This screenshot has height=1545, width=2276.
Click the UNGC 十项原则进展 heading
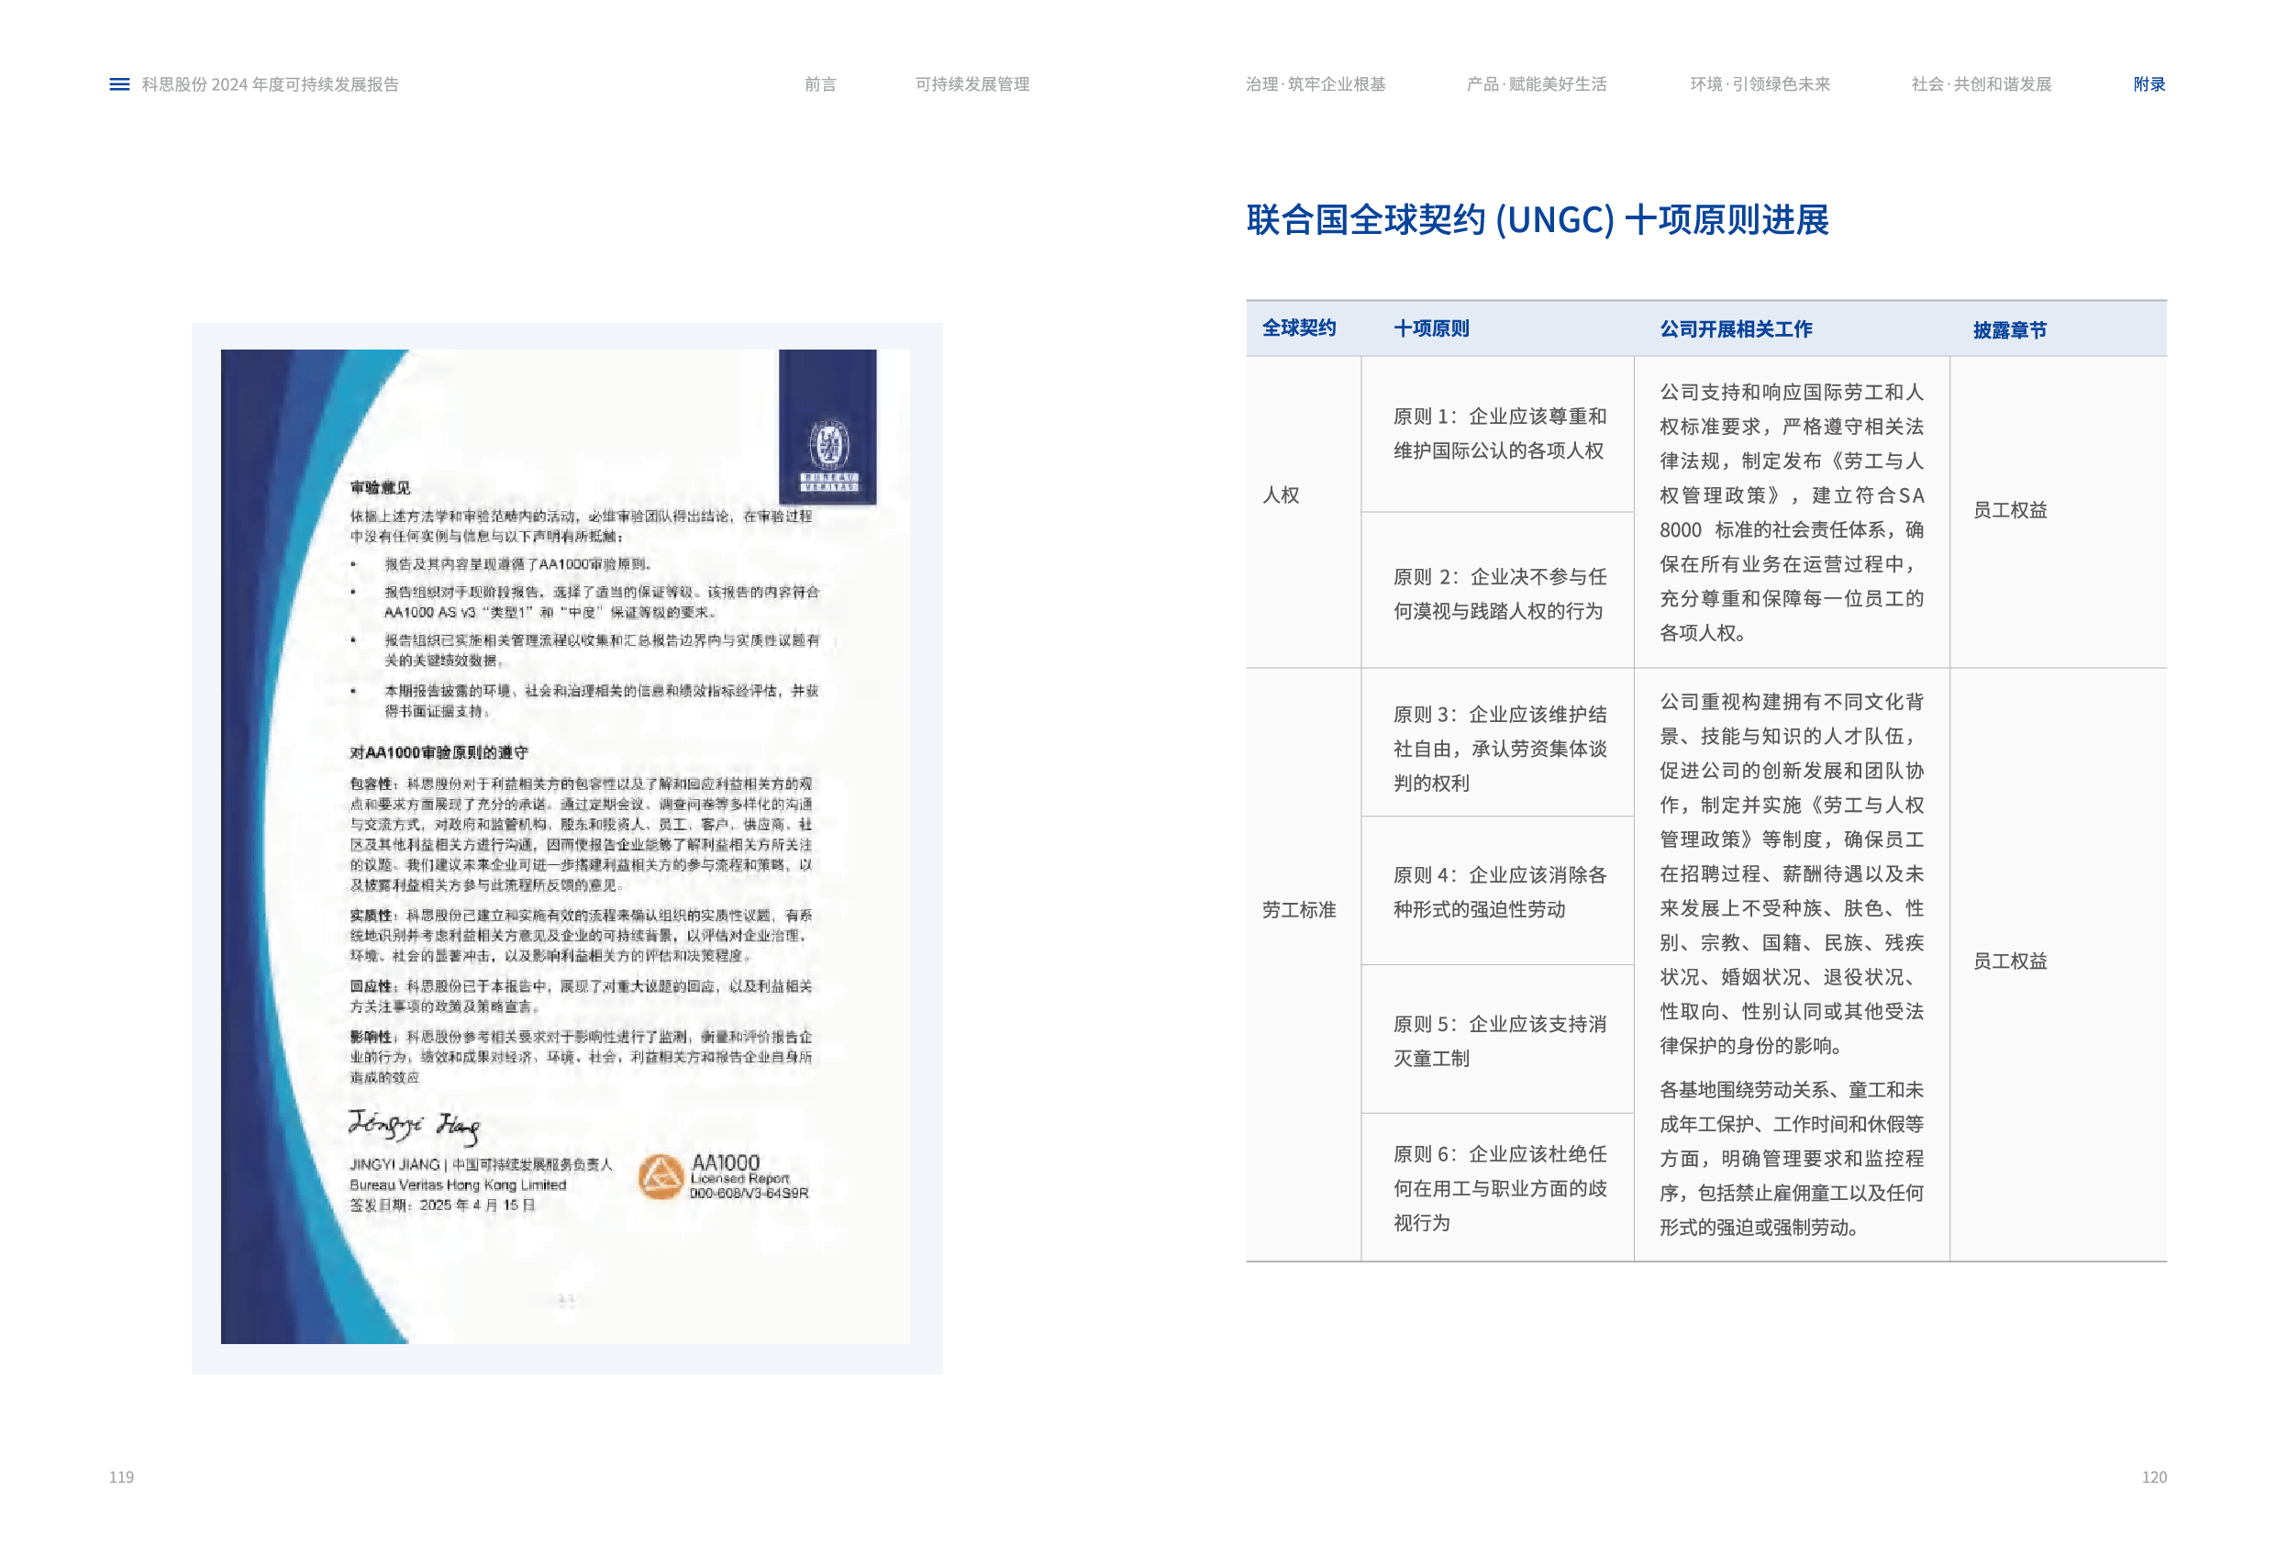[x=1537, y=220]
